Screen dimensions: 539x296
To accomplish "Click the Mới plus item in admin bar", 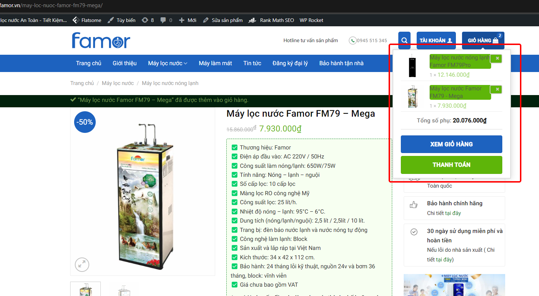I will [187, 20].
